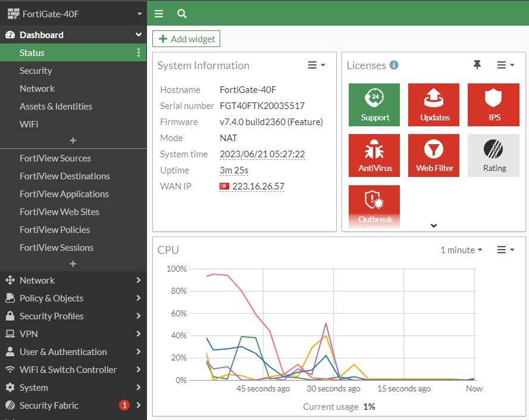
Task: Click the Add widget button
Action: 186,38
